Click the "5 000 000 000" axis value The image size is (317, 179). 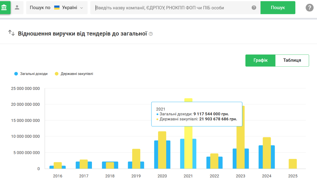click(26, 153)
